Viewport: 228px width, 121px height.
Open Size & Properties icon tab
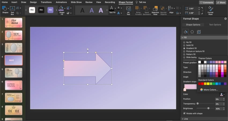coord(199,32)
